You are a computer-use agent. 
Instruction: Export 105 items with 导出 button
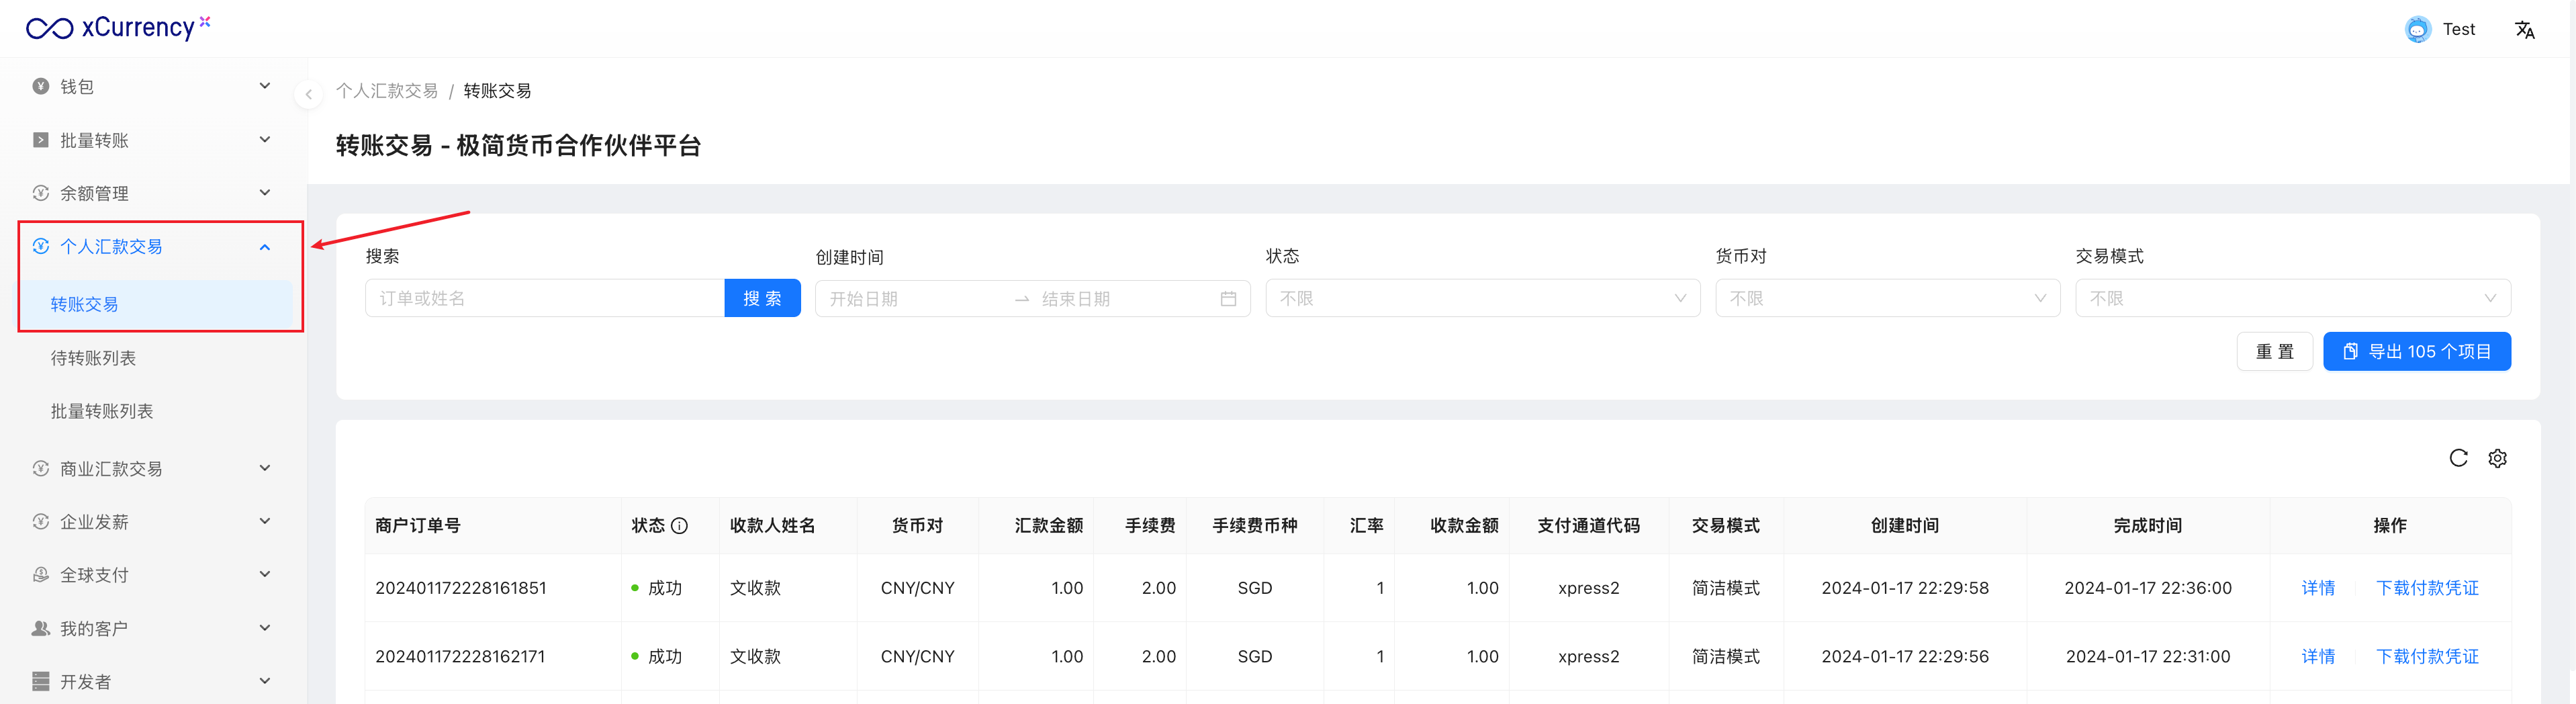click(2416, 351)
